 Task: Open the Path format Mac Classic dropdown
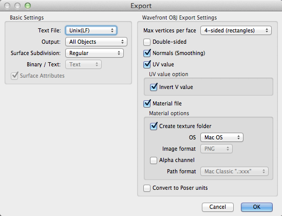235,171
